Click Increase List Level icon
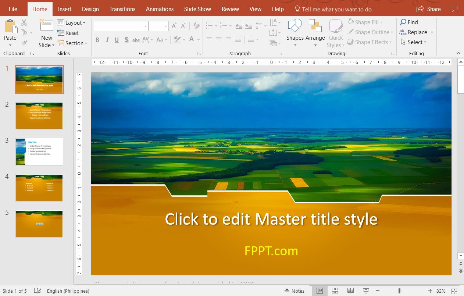This screenshot has height=296, width=464. (x=249, y=26)
